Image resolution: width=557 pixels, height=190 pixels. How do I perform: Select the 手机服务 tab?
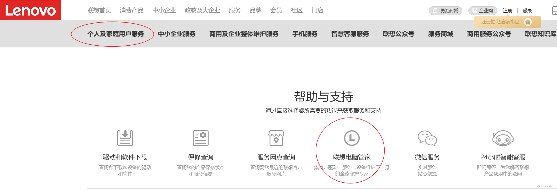[305, 34]
